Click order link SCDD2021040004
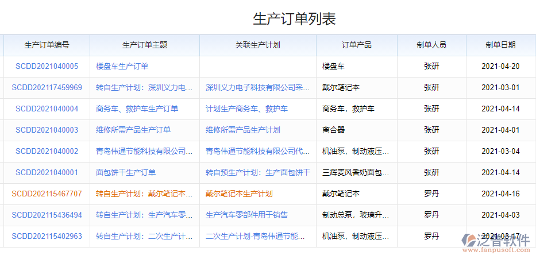 click(x=47, y=109)
